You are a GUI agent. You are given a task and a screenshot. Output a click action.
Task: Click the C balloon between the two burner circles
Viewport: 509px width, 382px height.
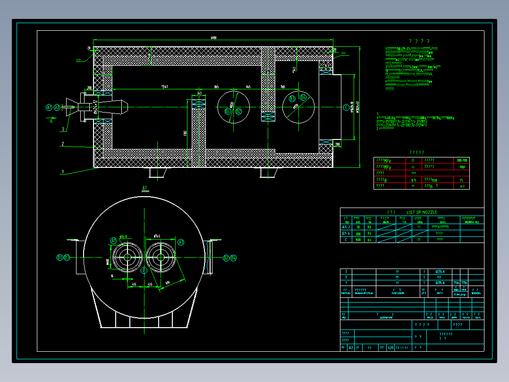[x=144, y=270]
